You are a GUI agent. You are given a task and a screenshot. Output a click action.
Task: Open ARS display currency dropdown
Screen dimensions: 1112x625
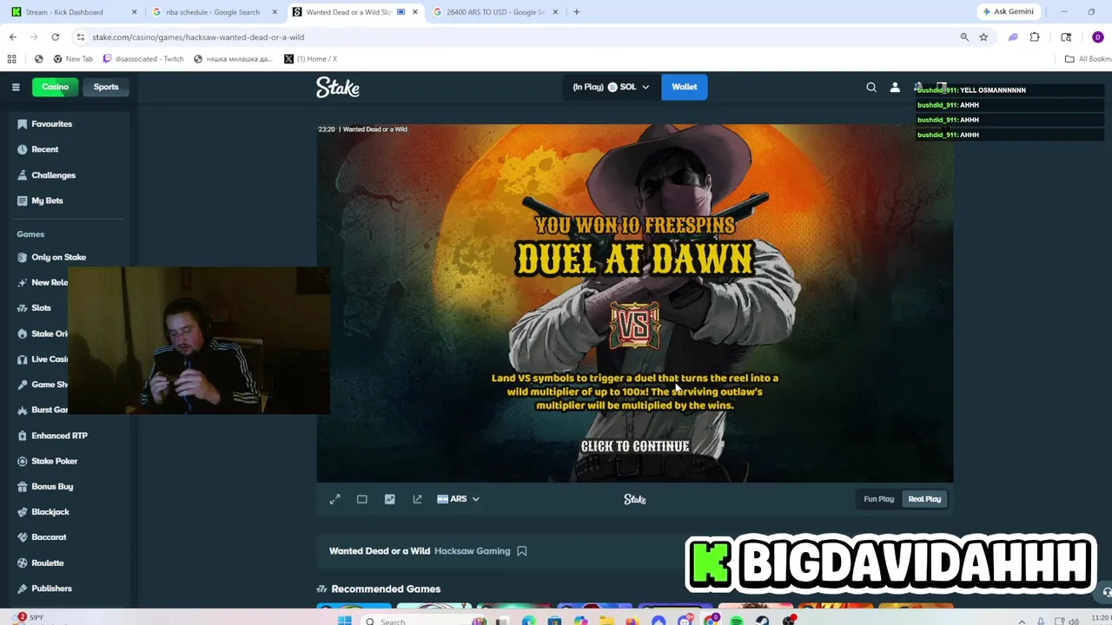click(458, 499)
